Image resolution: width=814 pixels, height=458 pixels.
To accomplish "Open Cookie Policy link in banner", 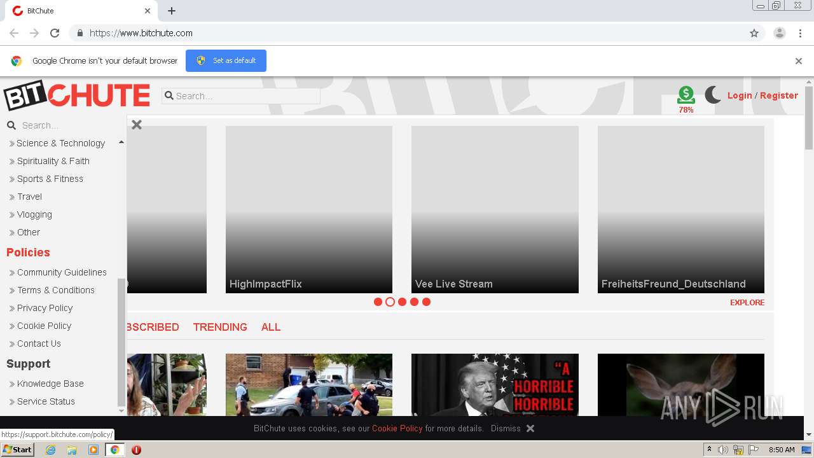I will 397,428.
